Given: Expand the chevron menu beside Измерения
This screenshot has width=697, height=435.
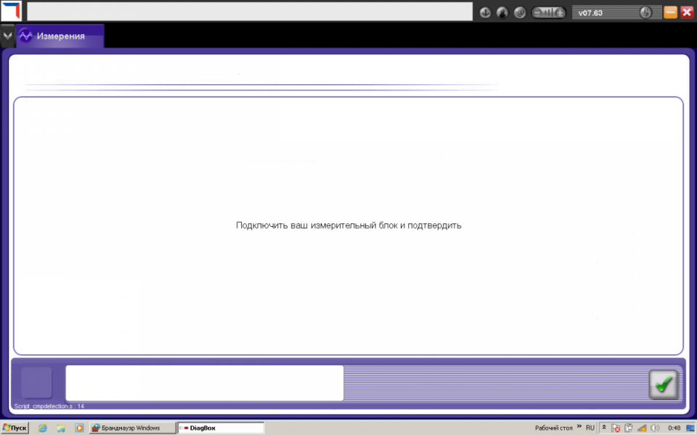Looking at the screenshot, I should pyautogui.click(x=7, y=36).
